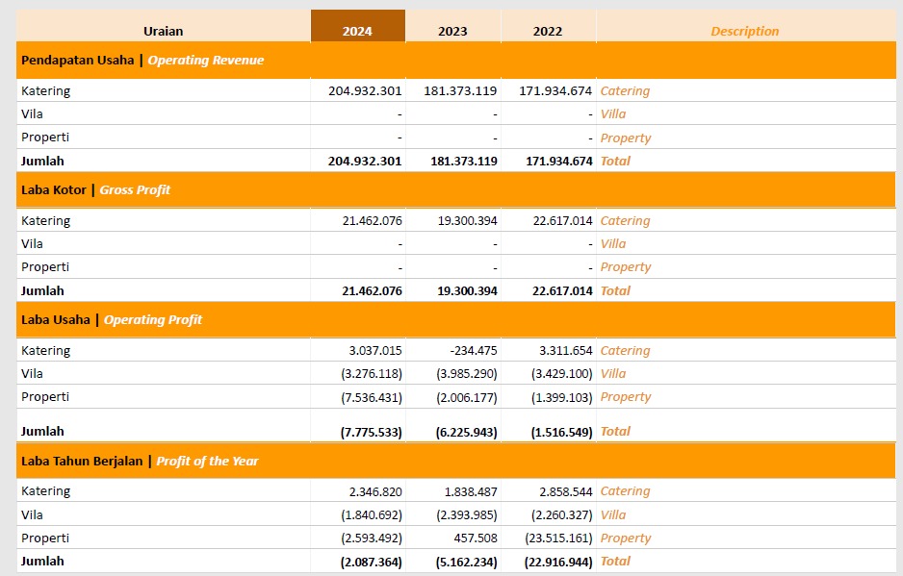Click the Properti 2024 operating profit value (7.536.431)
Viewport: 903px width, 576px height.
tap(372, 397)
